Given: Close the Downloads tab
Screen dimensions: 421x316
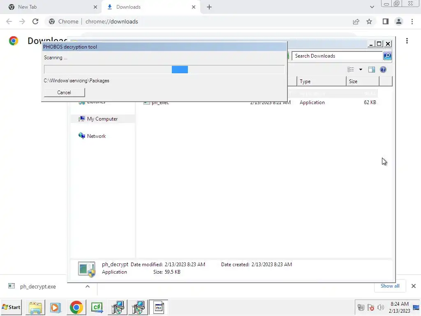Looking at the screenshot, I should tap(194, 7).
